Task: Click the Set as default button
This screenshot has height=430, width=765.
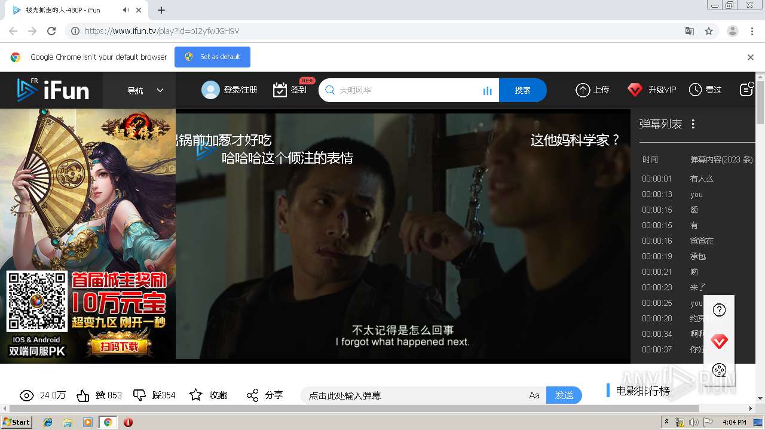Action: [x=212, y=57]
